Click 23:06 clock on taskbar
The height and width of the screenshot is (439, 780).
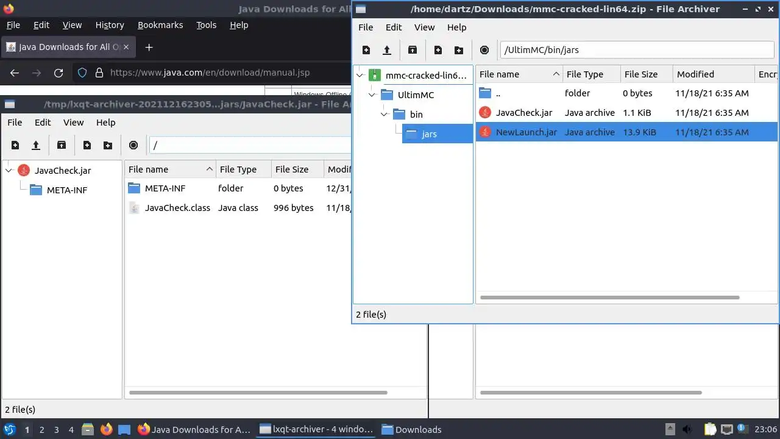click(x=765, y=429)
